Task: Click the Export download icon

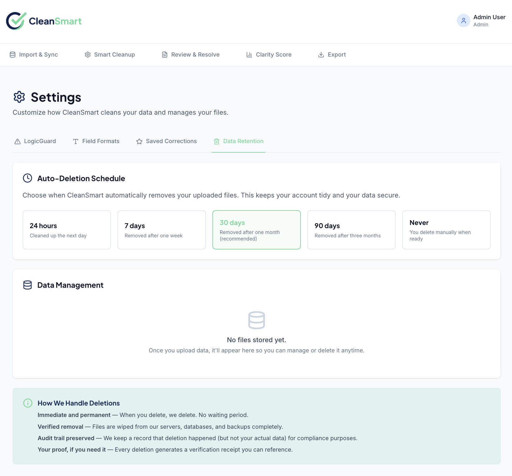Action: tap(321, 55)
